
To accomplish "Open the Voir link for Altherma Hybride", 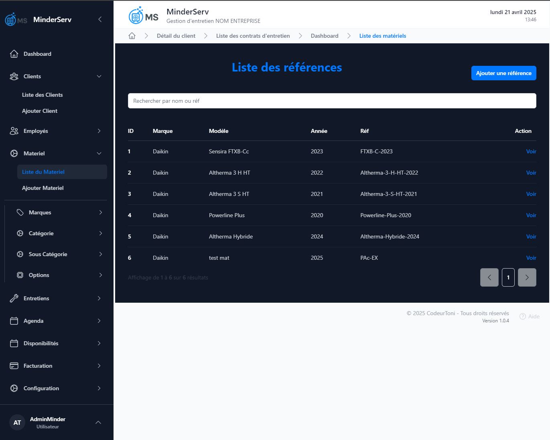I will click(x=531, y=236).
